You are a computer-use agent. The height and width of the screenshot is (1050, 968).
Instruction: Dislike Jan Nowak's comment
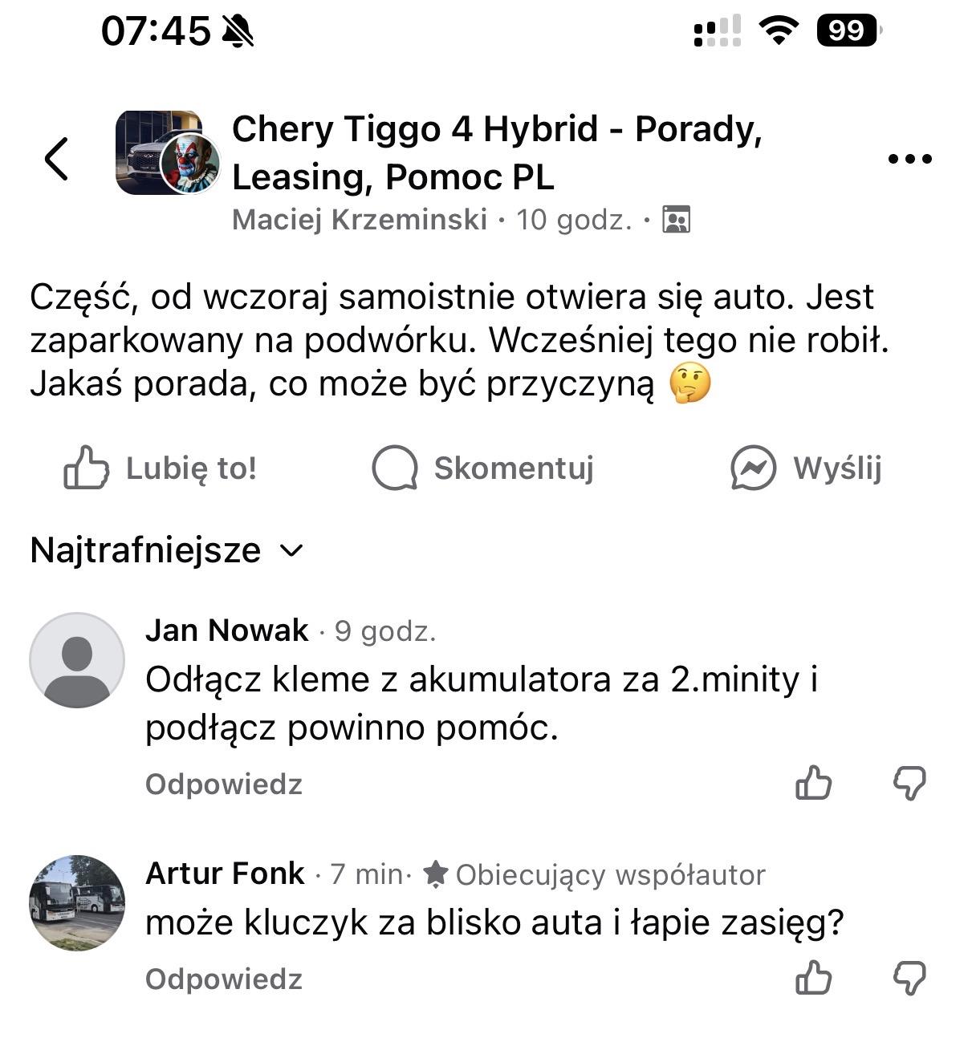click(909, 783)
